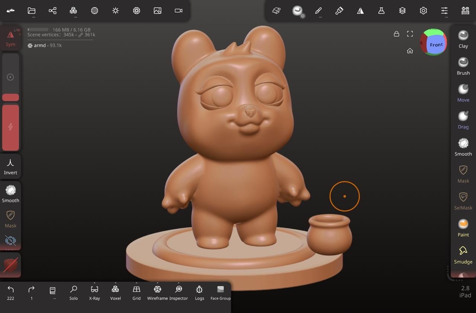Open the Lighting sun menu

click(116, 11)
